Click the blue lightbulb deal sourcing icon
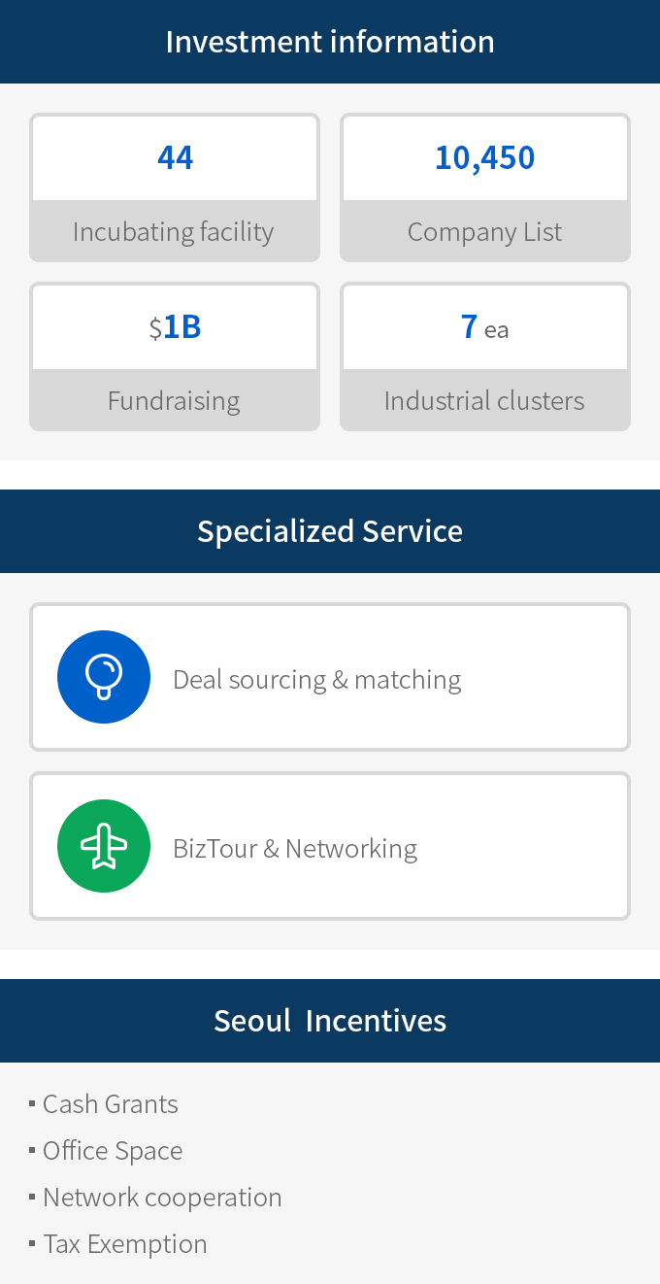This screenshot has height=1284, width=660. coord(104,677)
